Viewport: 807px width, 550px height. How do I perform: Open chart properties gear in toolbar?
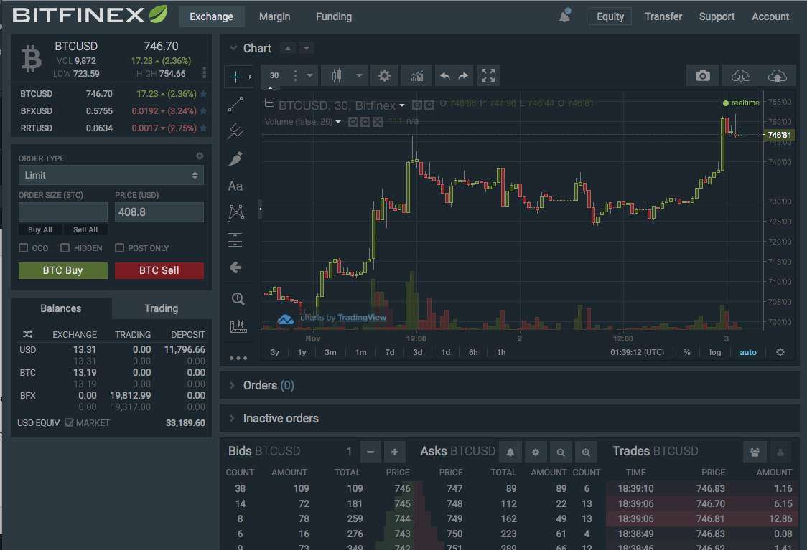coord(384,76)
